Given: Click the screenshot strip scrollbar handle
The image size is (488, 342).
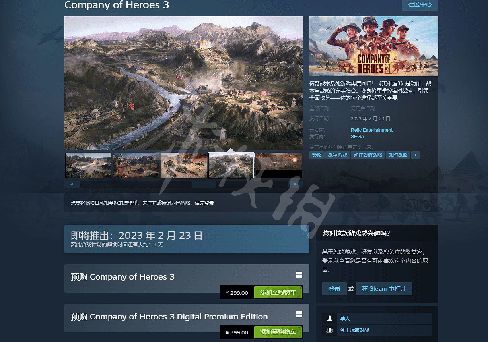Looking at the screenshot, I should pyautogui.click(x=204, y=184).
